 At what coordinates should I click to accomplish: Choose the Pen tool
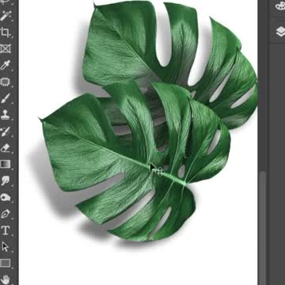pos(6,214)
